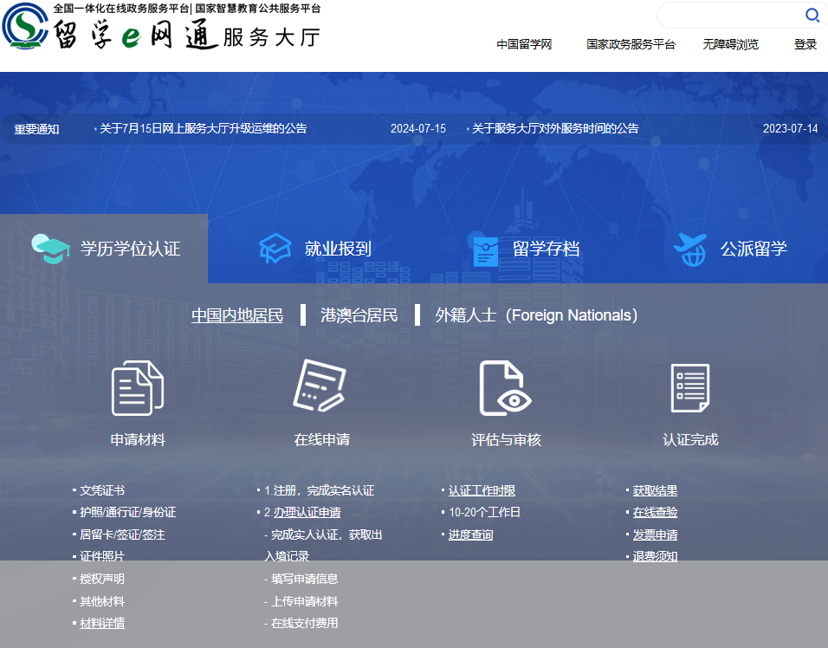
Task: Open the 认证工作时限 link
Action: pyautogui.click(x=482, y=490)
